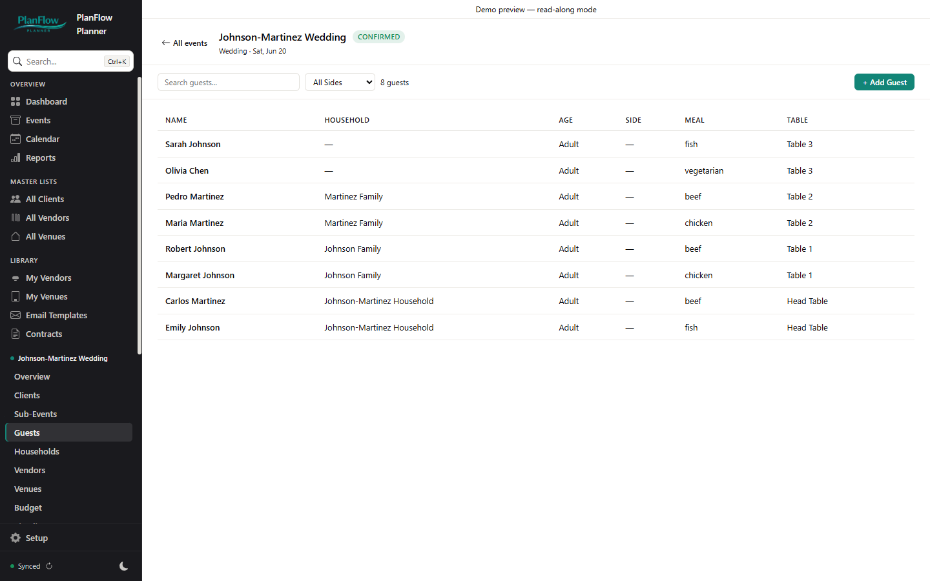Click the Calendar icon in sidebar
Image resolution: width=930 pixels, height=581 pixels.
tap(15, 139)
